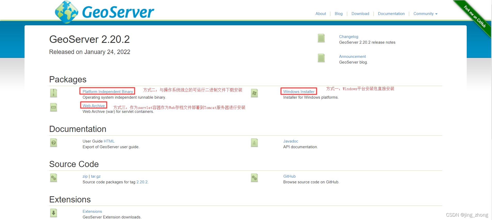The image size is (492, 220).
Task: Select 'Installer for Windows platforms.' text
Action: click(x=311, y=97)
